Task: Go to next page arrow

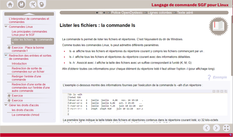Action: 216,128
